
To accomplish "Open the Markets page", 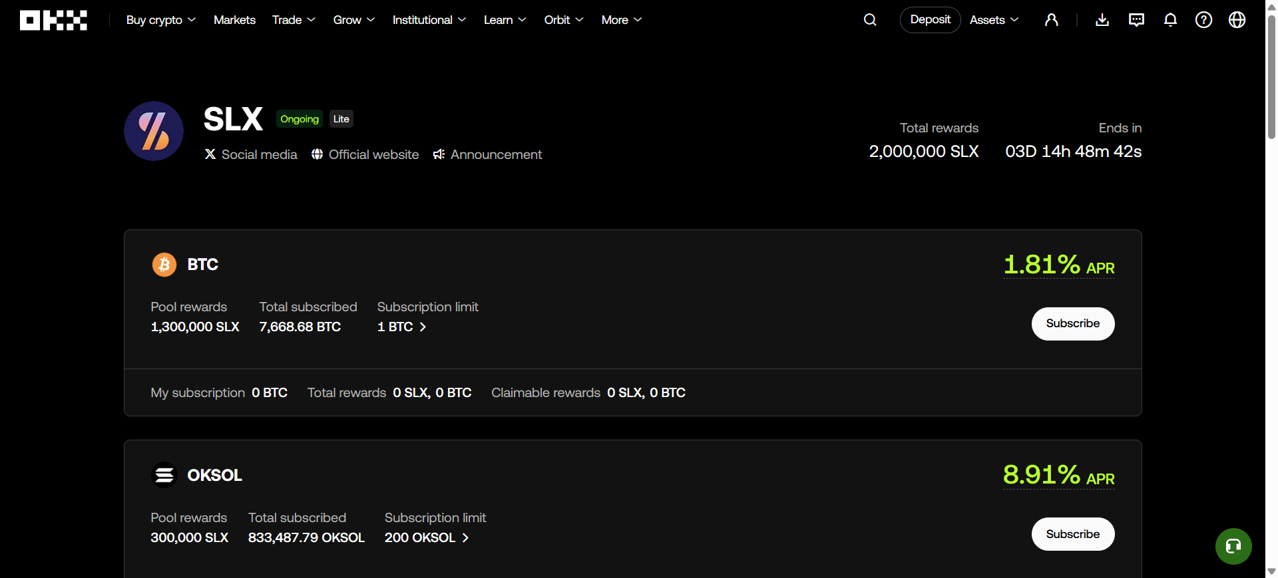I will coord(234,20).
